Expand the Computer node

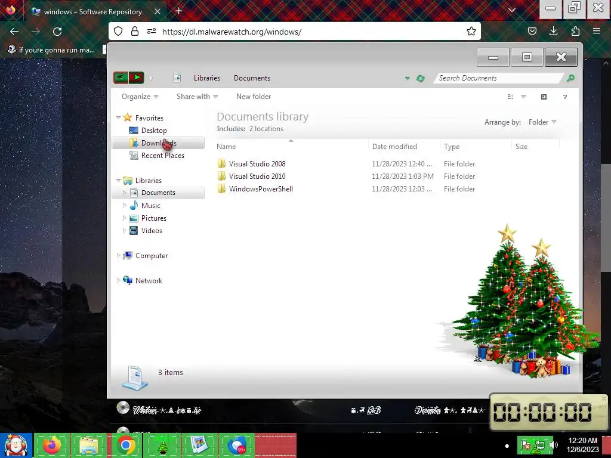click(x=118, y=255)
